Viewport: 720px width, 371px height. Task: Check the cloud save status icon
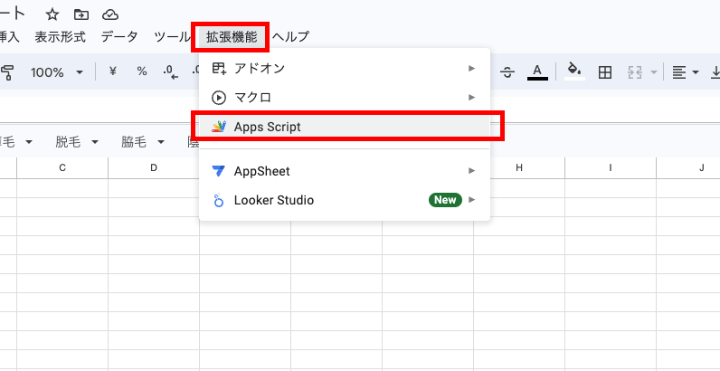tap(110, 14)
